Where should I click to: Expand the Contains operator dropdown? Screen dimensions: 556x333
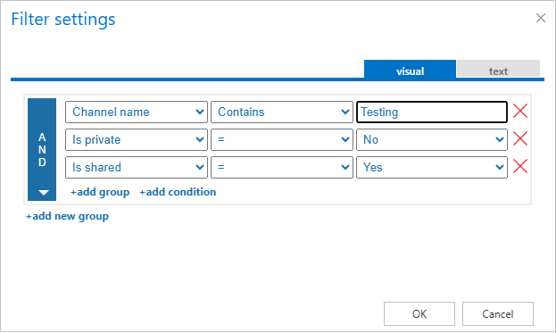[x=282, y=112]
